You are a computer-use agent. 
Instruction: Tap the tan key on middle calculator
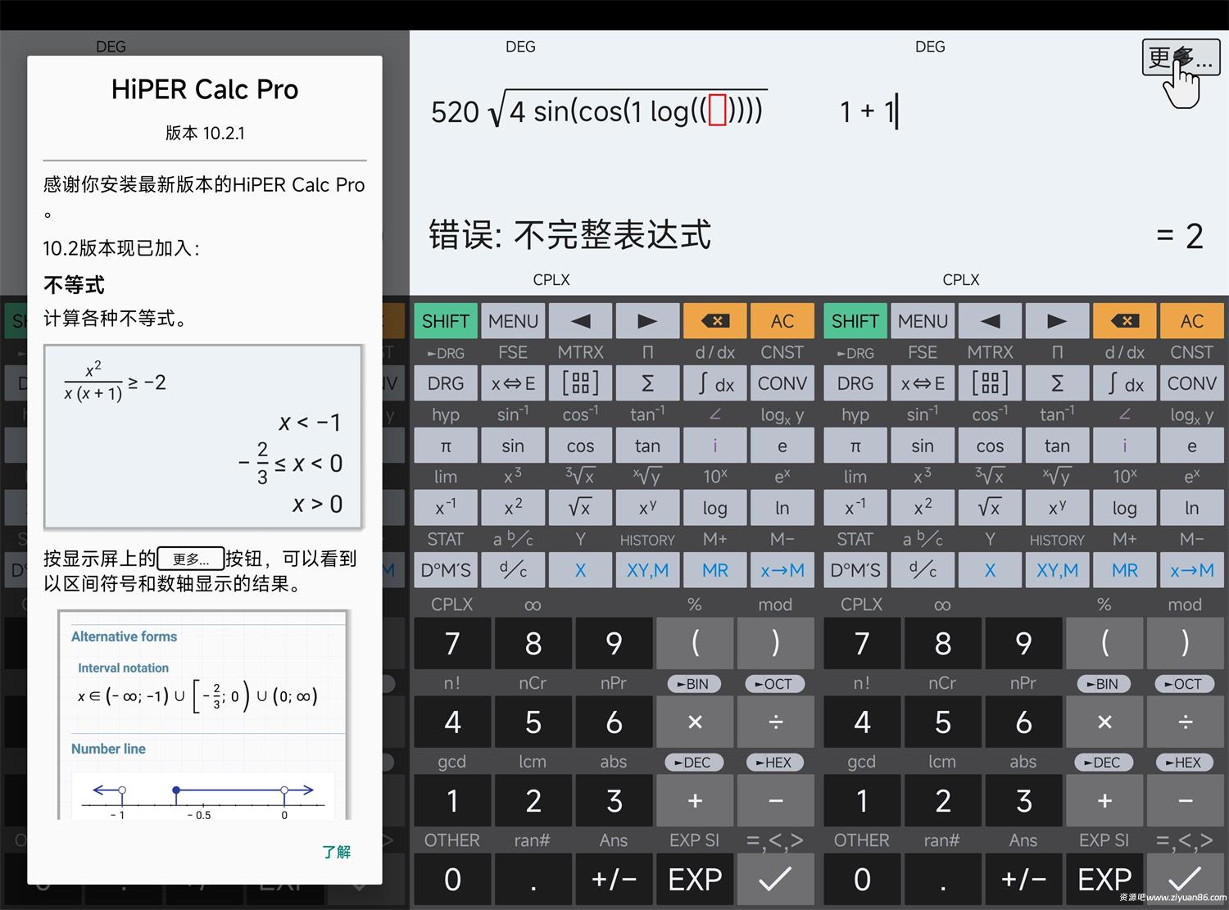(x=647, y=446)
